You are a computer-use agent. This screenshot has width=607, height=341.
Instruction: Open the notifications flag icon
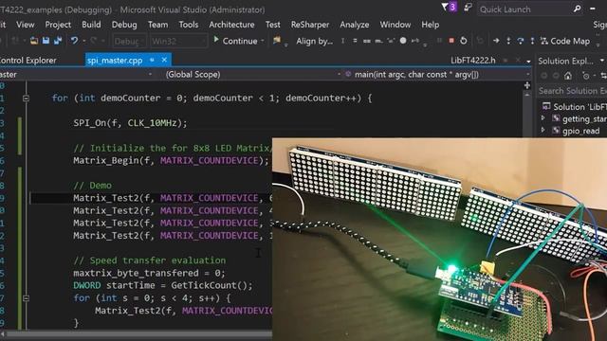tap(444, 7)
